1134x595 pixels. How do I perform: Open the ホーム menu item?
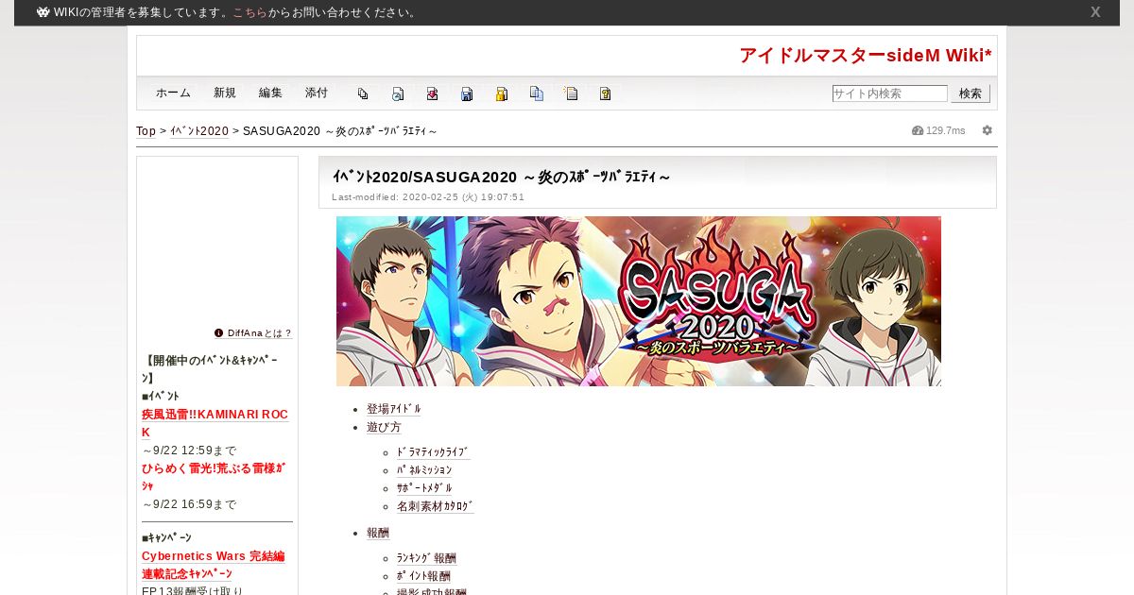coord(173,93)
